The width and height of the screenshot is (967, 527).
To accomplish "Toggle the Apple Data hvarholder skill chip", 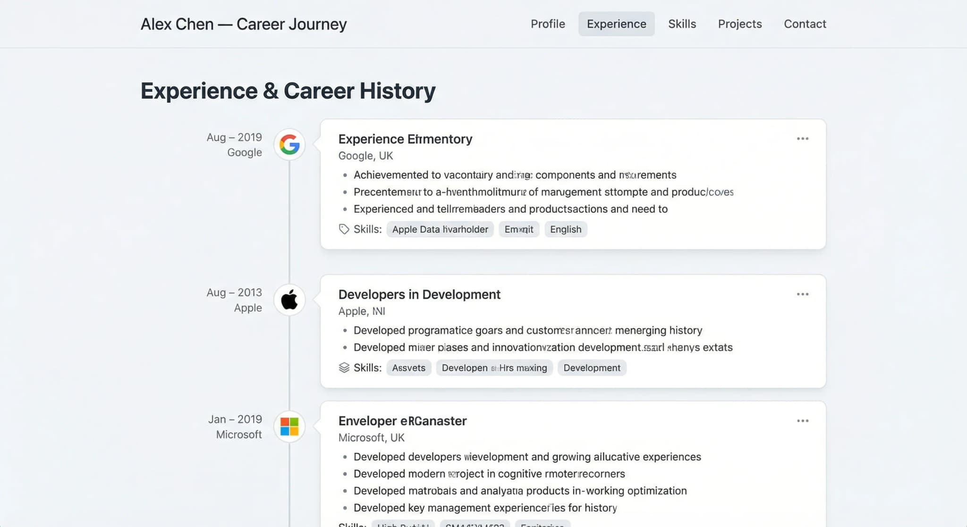I will (x=440, y=229).
